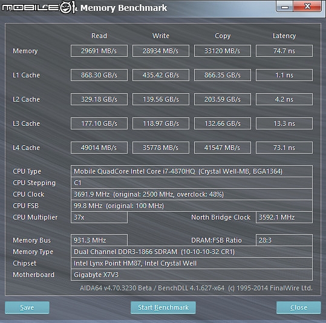326x323 pixels.
Task: Click the CPU Stepping value C1
Action: (x=192, y=183)
